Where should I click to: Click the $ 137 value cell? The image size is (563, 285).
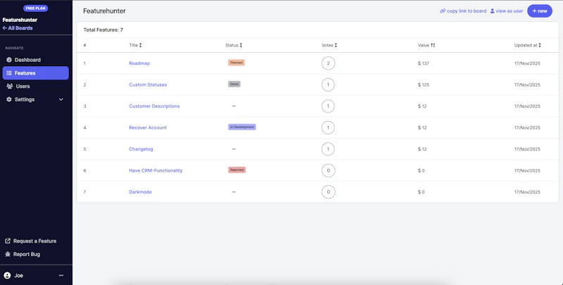click(x=424, y=63)
